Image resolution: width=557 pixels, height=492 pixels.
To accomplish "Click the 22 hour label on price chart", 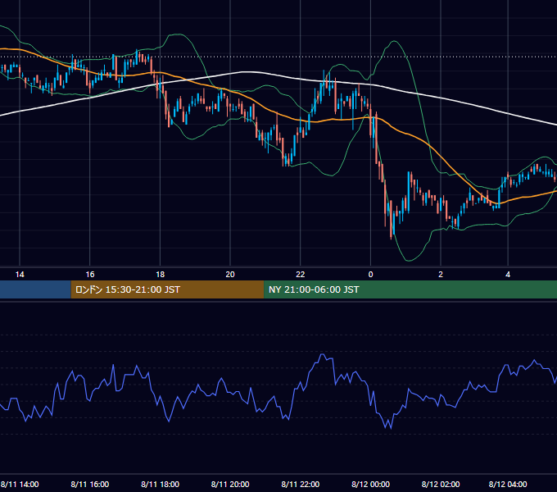I will point(301,275).
